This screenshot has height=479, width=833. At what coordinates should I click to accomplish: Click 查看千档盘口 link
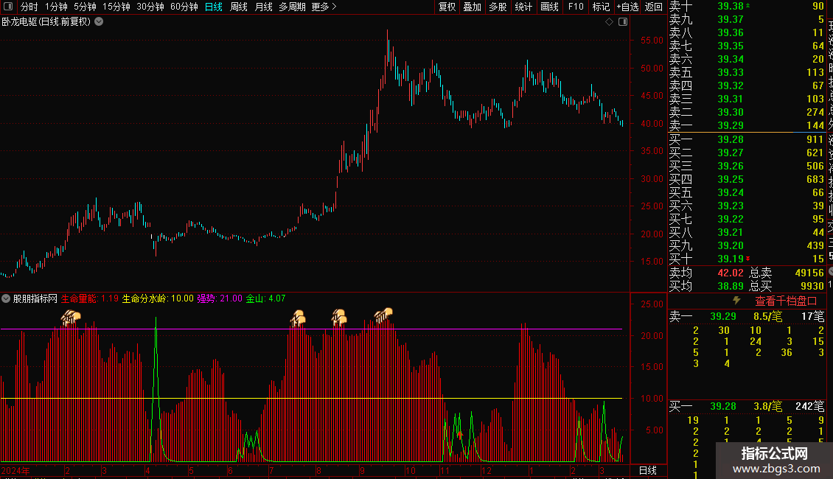(786, 301)
